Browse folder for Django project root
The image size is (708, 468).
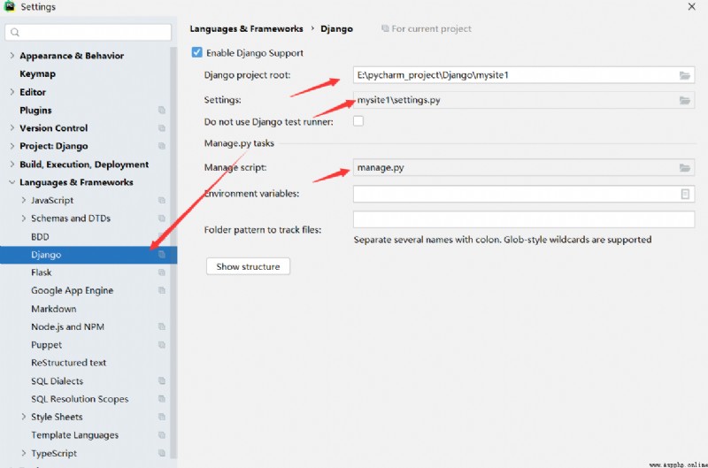click(684, 75)
